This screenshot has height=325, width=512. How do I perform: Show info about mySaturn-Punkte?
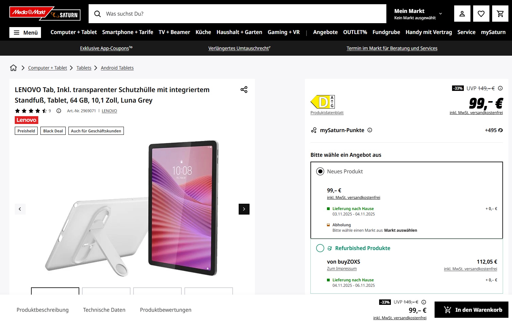[370, 130]
